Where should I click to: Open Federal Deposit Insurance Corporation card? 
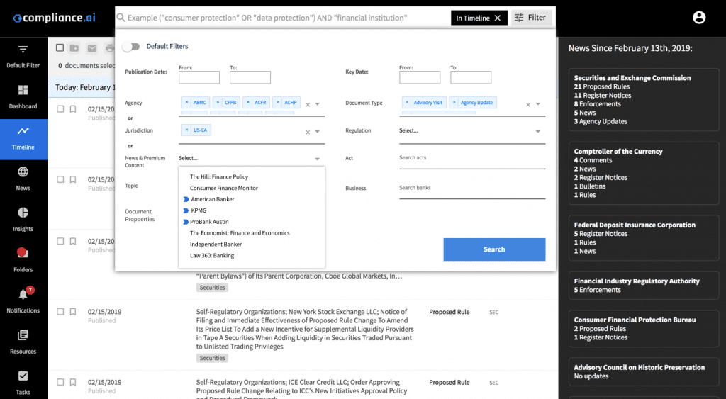644,238
